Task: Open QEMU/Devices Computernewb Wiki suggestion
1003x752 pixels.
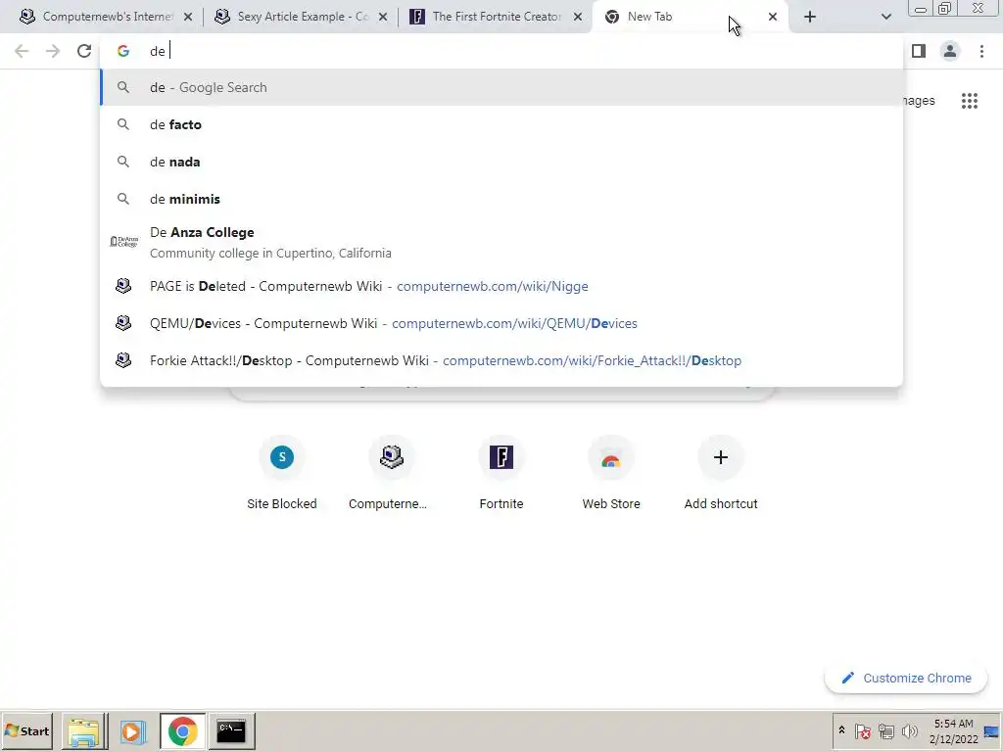Action: [501, 323]
